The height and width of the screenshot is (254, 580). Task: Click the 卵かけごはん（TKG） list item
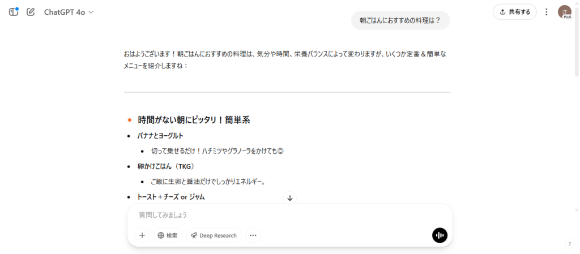166,166
